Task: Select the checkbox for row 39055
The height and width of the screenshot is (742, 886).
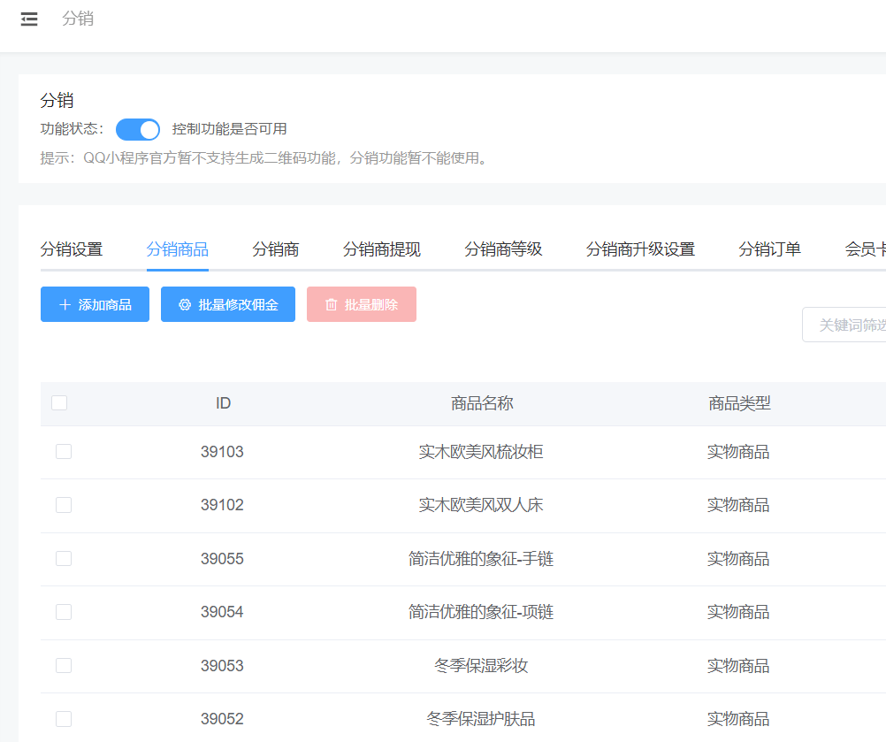Action: click(x=64, y=558)
